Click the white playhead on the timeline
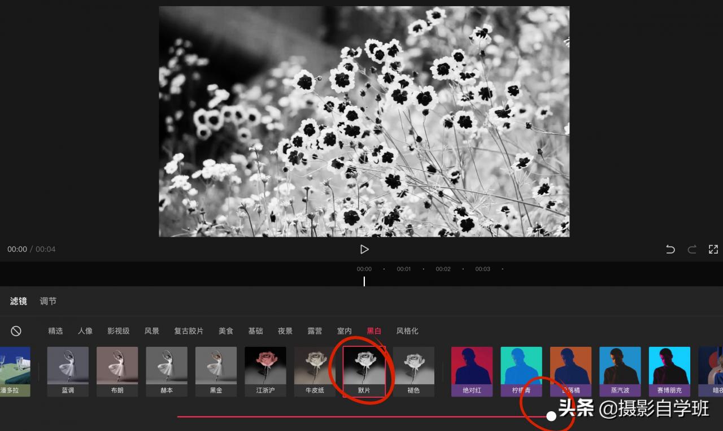The height and width of the screenshot is (431, 723). pos(364,281)
